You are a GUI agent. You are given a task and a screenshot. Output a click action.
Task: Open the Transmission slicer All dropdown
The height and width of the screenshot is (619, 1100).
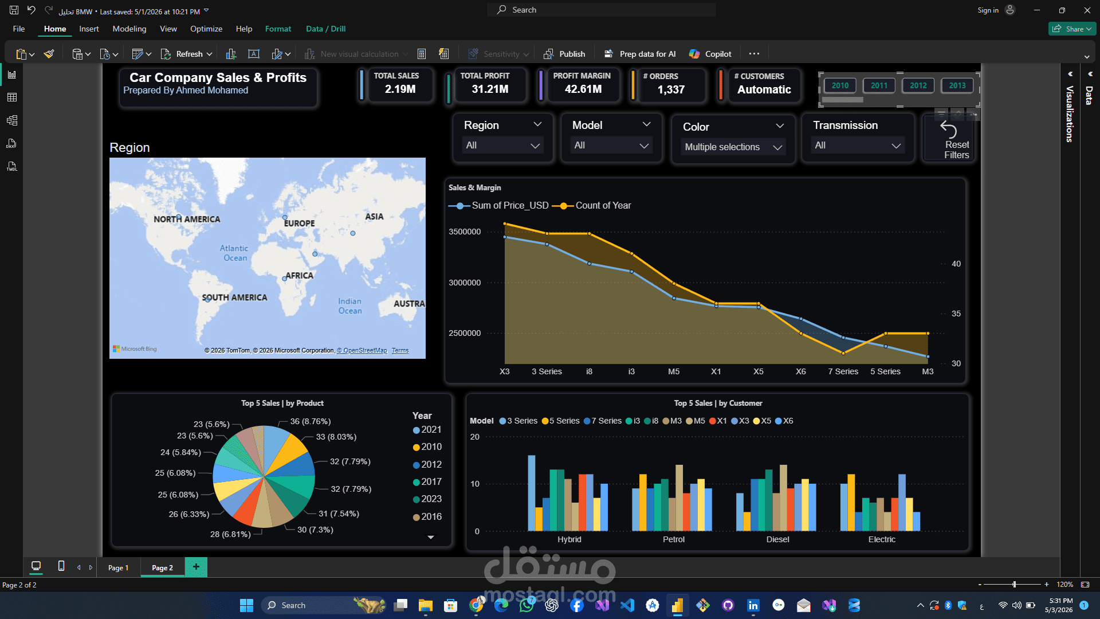858,146
